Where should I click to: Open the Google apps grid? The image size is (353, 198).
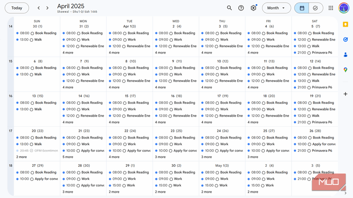tap(331, 8)
